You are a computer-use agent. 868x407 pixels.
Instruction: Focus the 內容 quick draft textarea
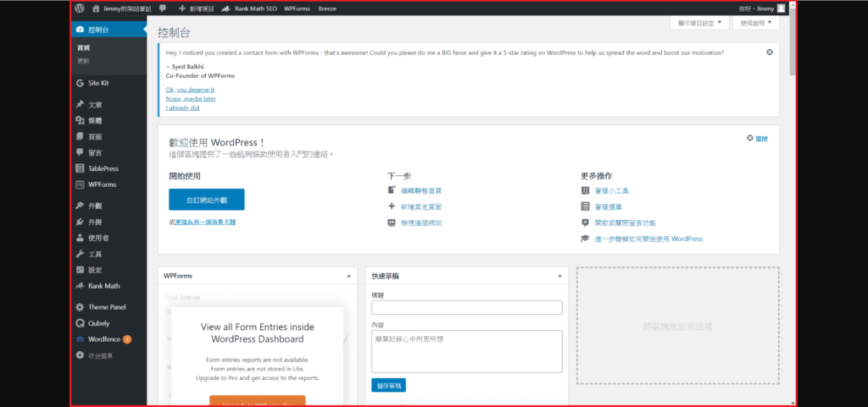tap(467, 351)
